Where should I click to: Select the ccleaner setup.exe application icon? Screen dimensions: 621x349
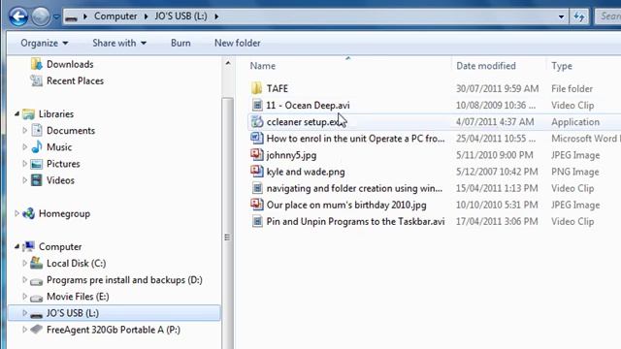coord(257,121)
